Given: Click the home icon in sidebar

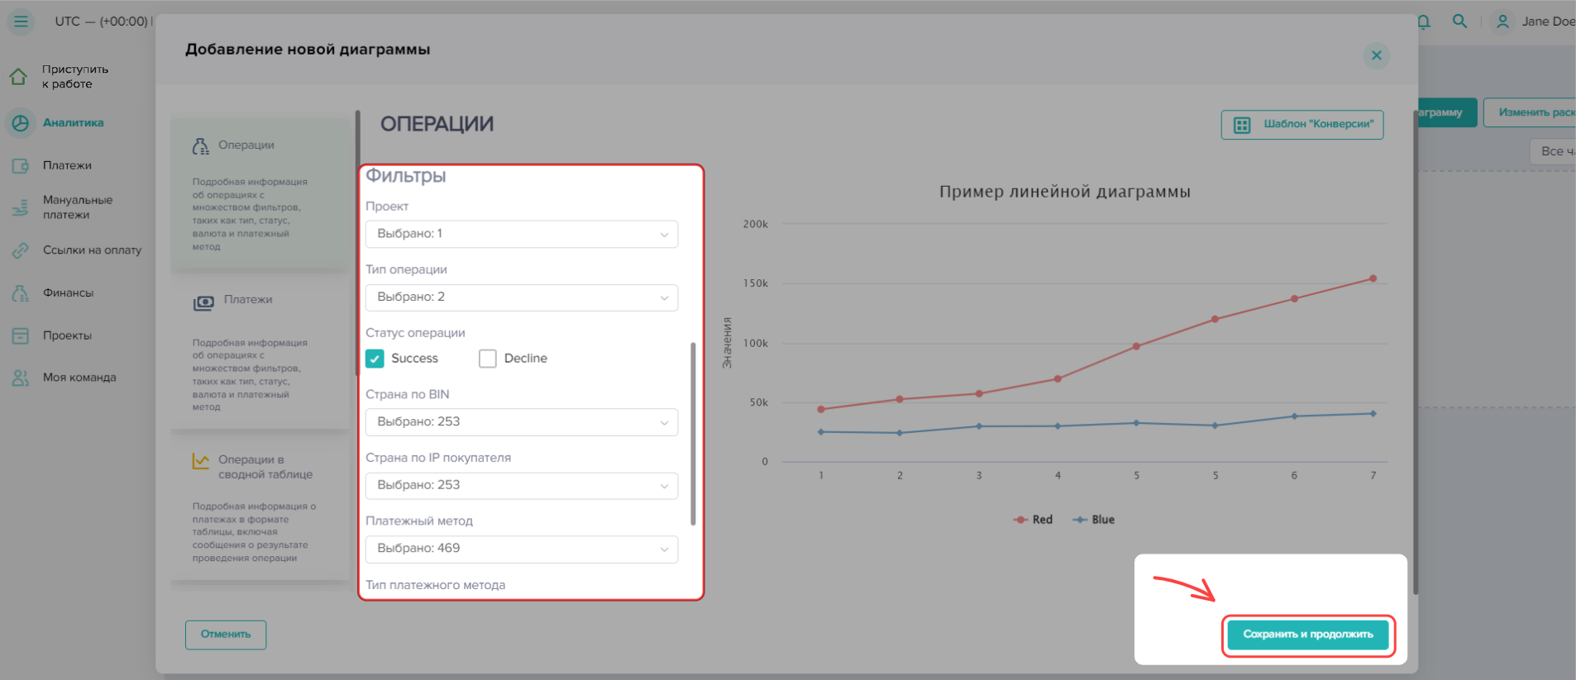Looking at the screenshot, I should point(19,77).
